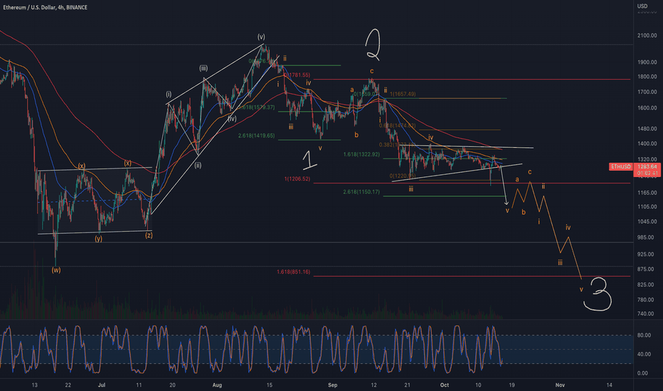663x391 pixels.
Task: Click the white (v) wave label at the peak
Action: 261,37
